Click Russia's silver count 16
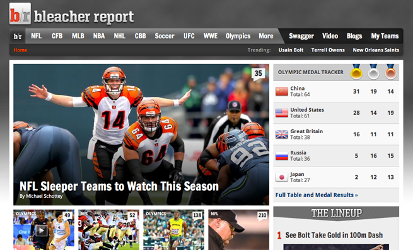The width and height of the screenshot is (413, 250). 373,156
